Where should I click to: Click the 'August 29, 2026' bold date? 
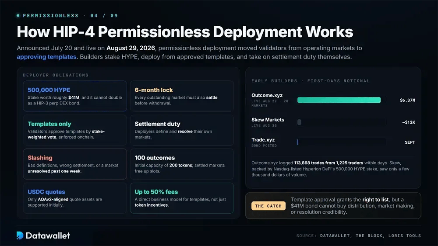(x=131, y=48)
